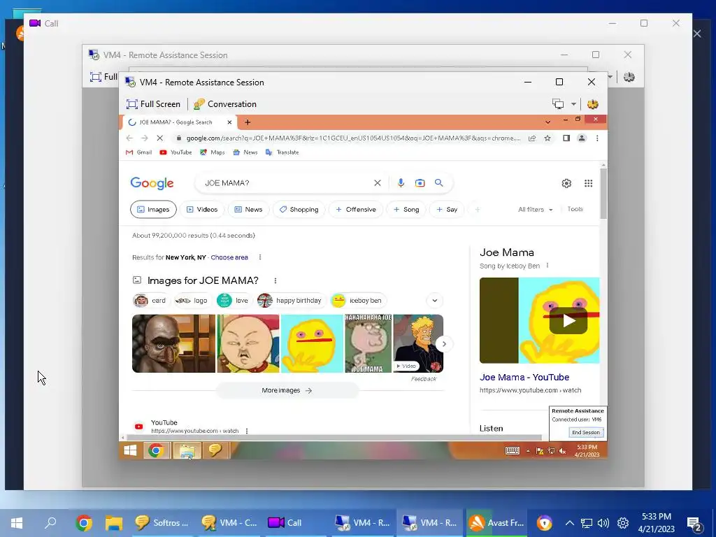
Task: Open the YouTube bookmark
Action: point(176,152)
